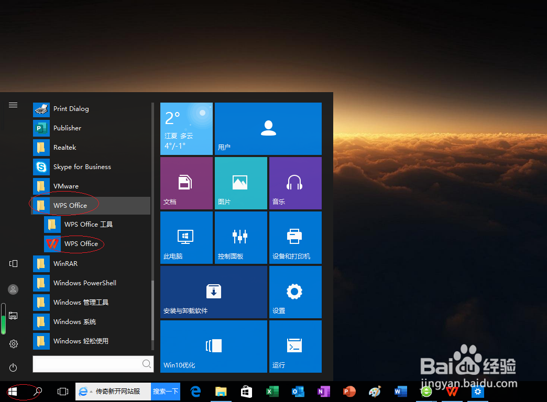The image size is (547, 402).
Task: Open the 设置 tile
Action: [296, 292]
